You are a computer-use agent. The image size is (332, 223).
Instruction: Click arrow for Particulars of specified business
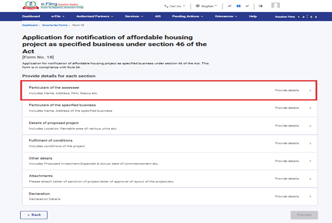pos(310,108)
